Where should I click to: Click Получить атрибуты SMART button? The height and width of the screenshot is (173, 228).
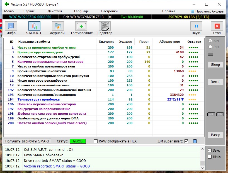point(28,141)
